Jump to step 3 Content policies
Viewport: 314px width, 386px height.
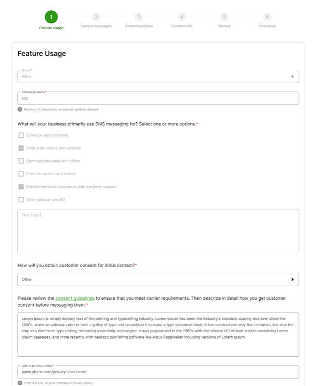click(139, 17)
